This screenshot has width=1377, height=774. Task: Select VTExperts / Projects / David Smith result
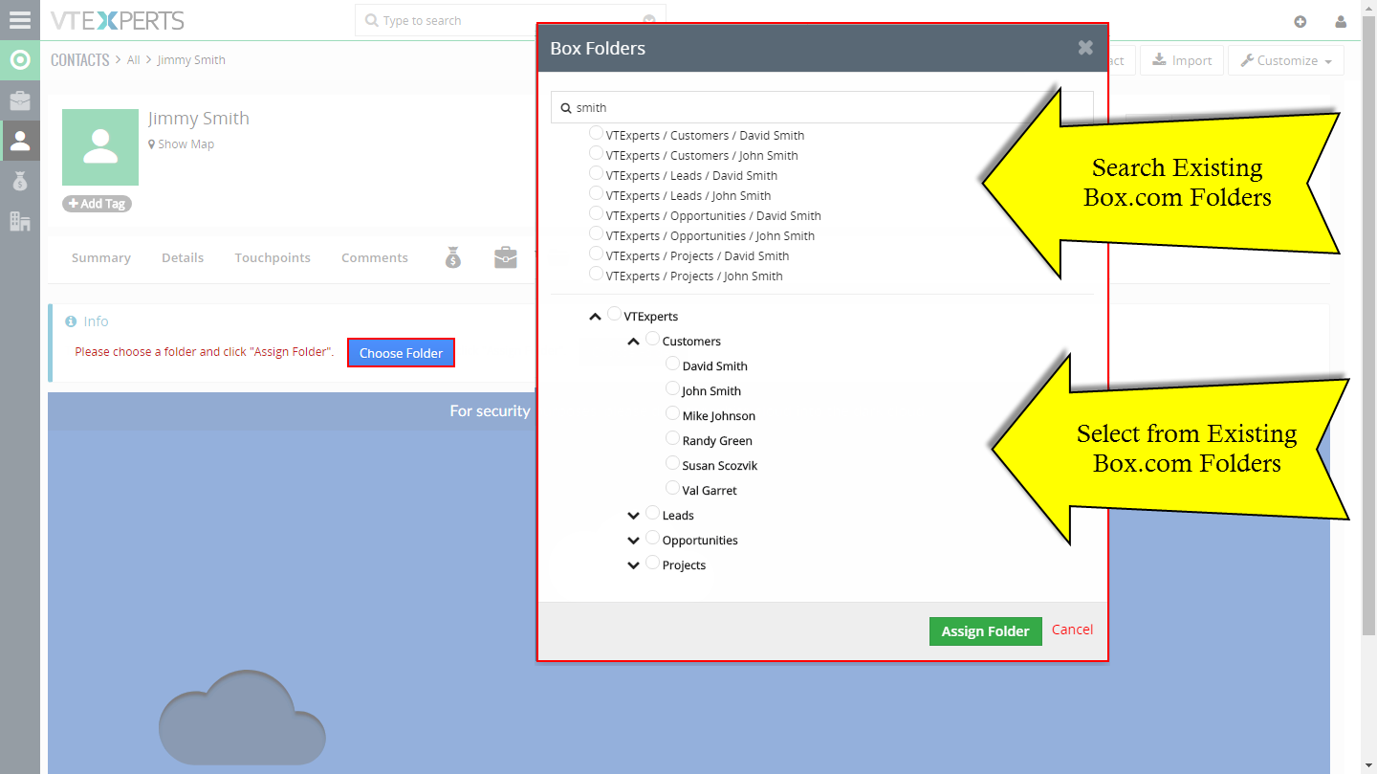[597, 254]
